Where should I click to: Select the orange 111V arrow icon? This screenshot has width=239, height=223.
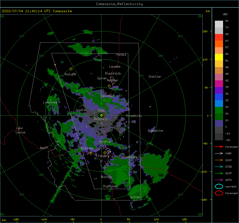[219, 160]
